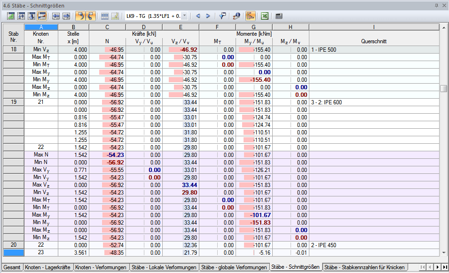Image resolution: width=449 pixels, height=273 pixels.
Task: Click the bold -54.23 N value
Action: (x=107, y=155)
